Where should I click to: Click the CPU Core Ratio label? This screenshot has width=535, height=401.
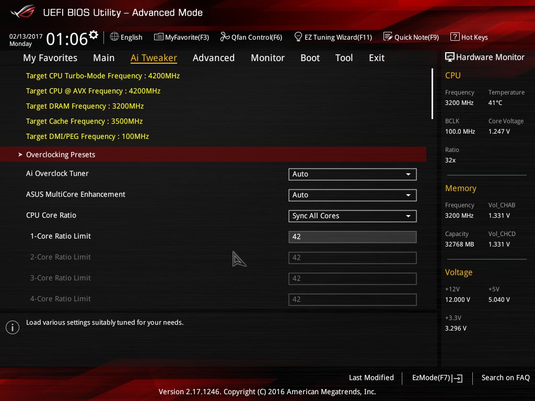(51, 215)
